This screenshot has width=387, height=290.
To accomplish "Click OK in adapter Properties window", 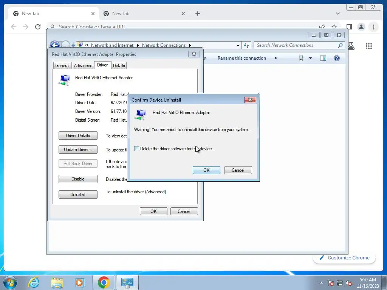I will (x=153, y=211).
